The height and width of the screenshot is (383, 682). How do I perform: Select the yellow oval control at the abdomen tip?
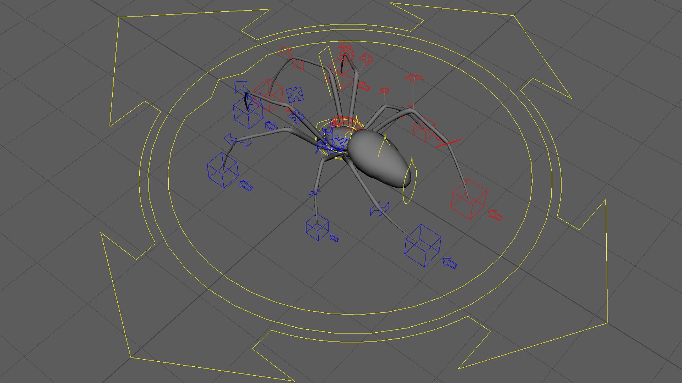coord(409,181)
